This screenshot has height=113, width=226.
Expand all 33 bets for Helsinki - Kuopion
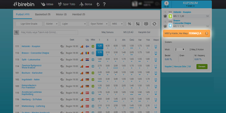[x=156, y=46]
